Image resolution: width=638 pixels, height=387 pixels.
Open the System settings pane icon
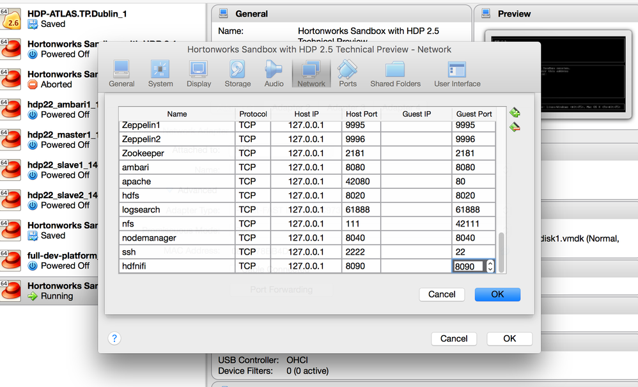[x=160, y=74]
